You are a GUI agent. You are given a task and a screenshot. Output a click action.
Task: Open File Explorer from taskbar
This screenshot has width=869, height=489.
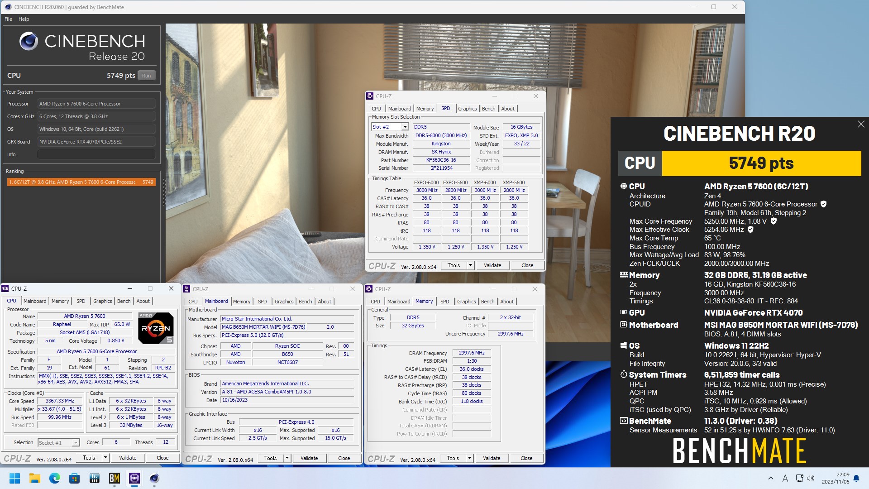35,478
